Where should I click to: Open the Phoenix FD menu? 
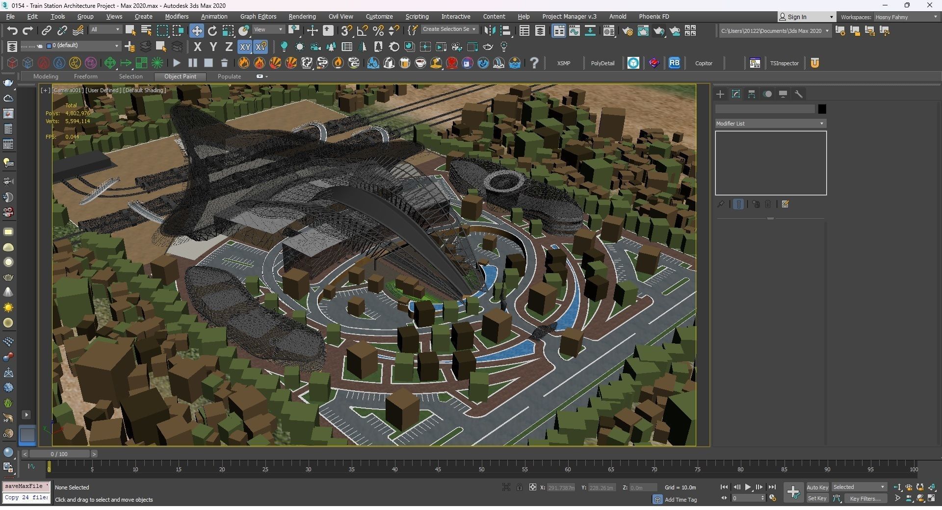coord(654,16)
